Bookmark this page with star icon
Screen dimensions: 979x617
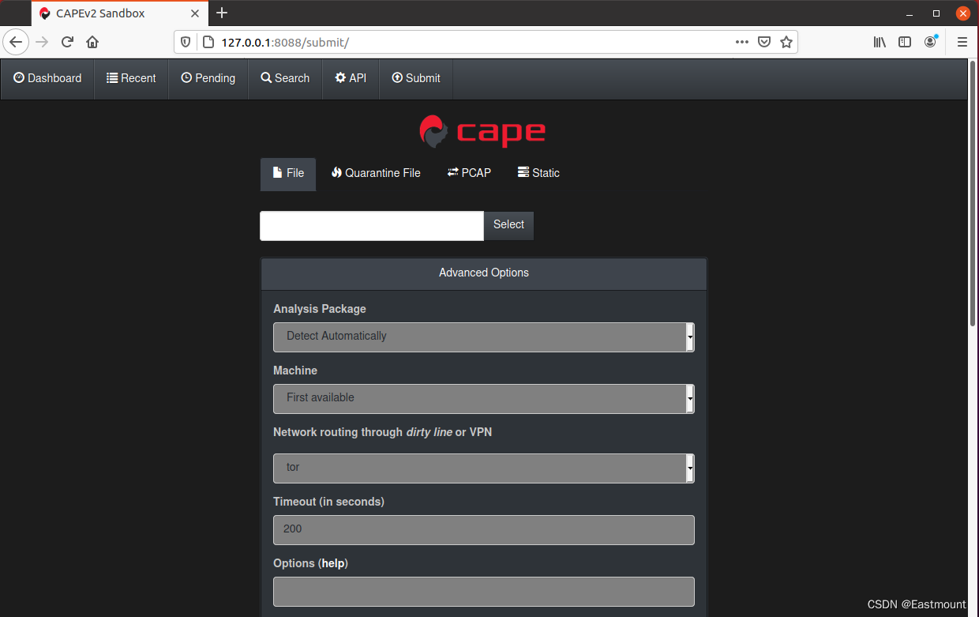pos(786,42)
